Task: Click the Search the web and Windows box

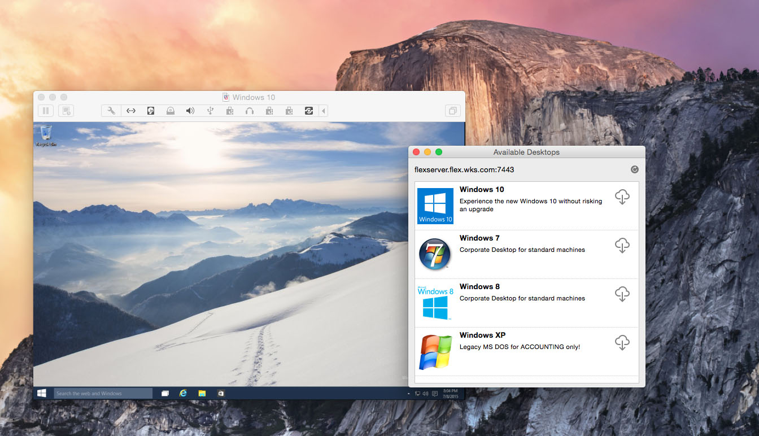Action: pos(103,393)
